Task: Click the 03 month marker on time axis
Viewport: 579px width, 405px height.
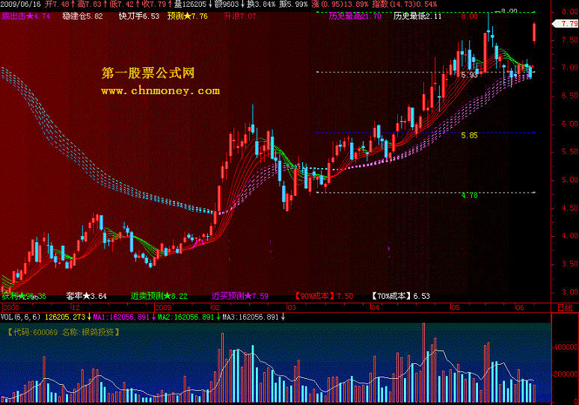Action: click(291, 308)
